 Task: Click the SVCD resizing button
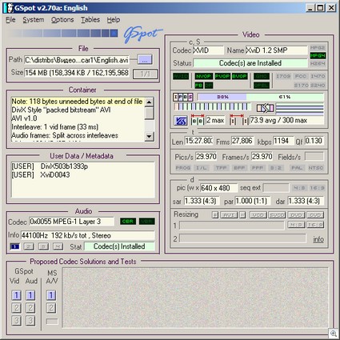coord(277,215)
